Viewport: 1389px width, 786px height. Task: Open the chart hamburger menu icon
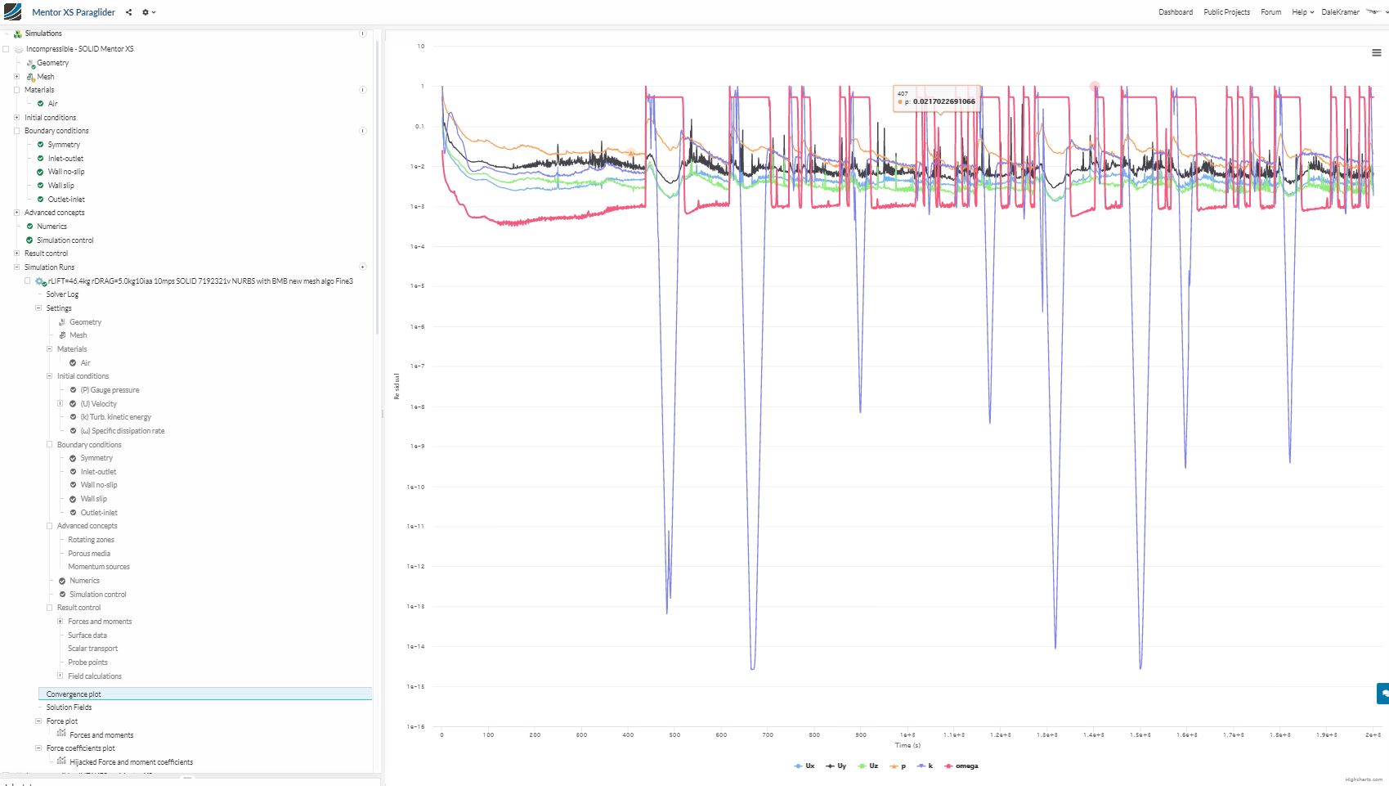1376,53
